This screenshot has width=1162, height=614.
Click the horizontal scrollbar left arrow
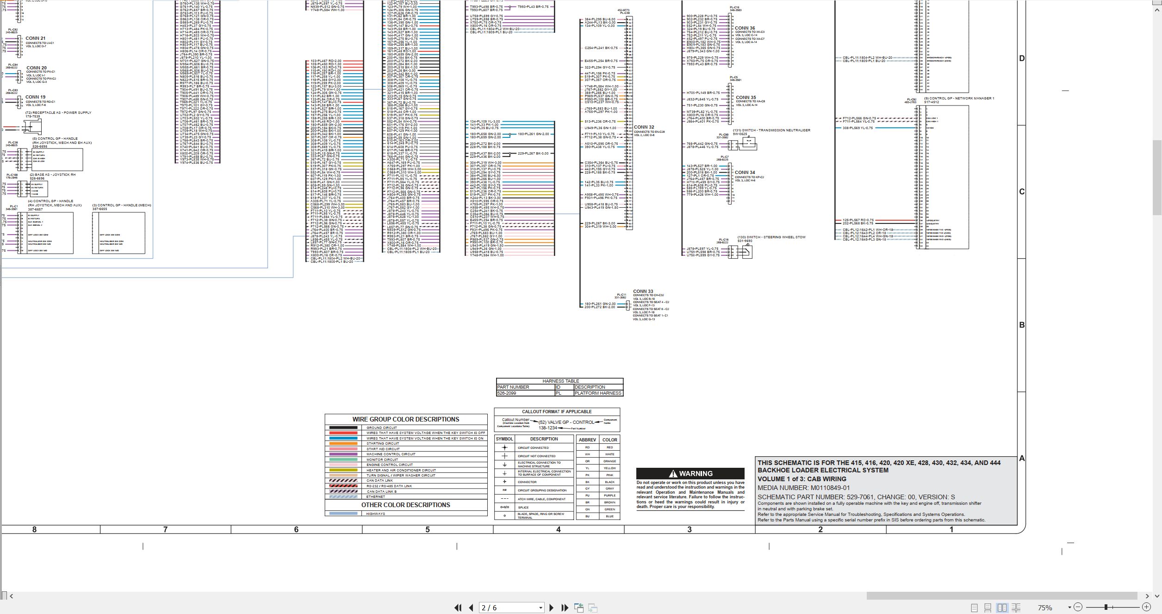coord(12,596)
